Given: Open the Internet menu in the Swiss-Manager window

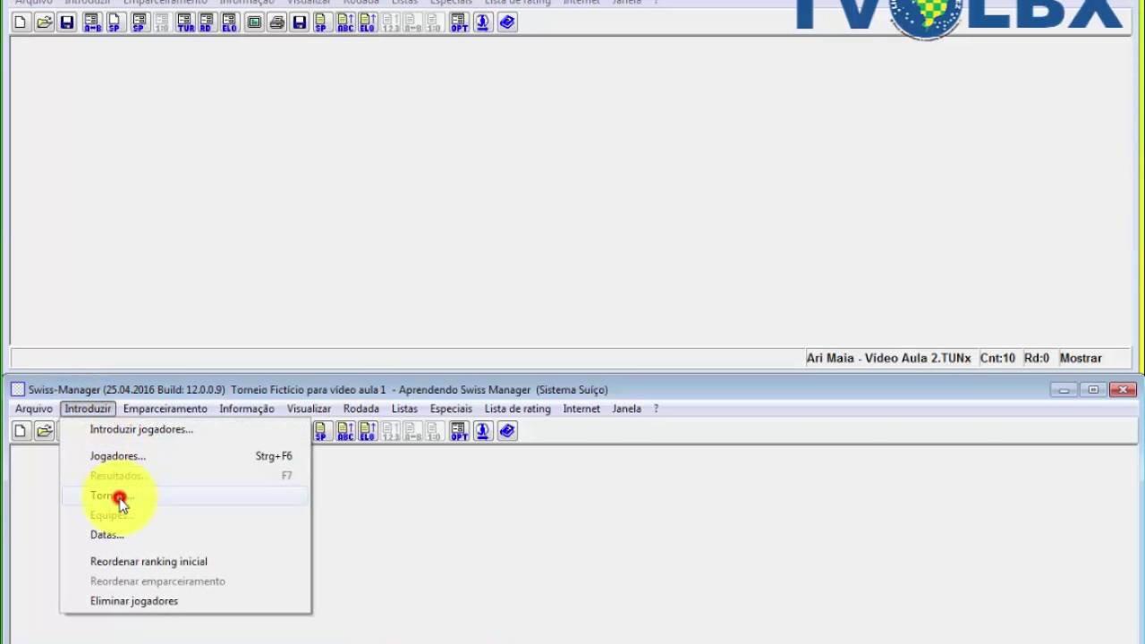Looking at the screenshot, I should [581, 409].
